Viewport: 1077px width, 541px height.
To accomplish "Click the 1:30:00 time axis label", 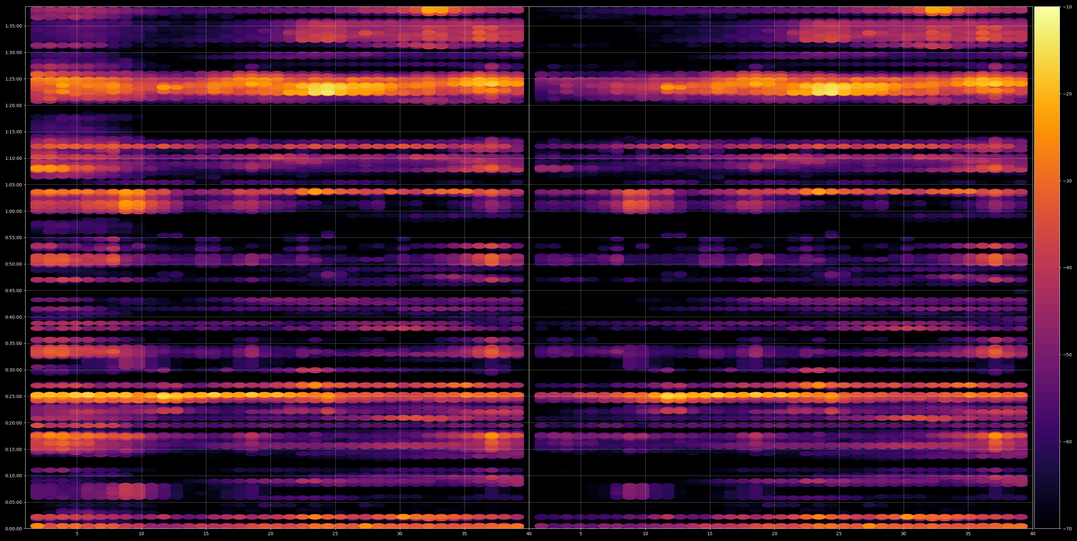I will [13, 52].
